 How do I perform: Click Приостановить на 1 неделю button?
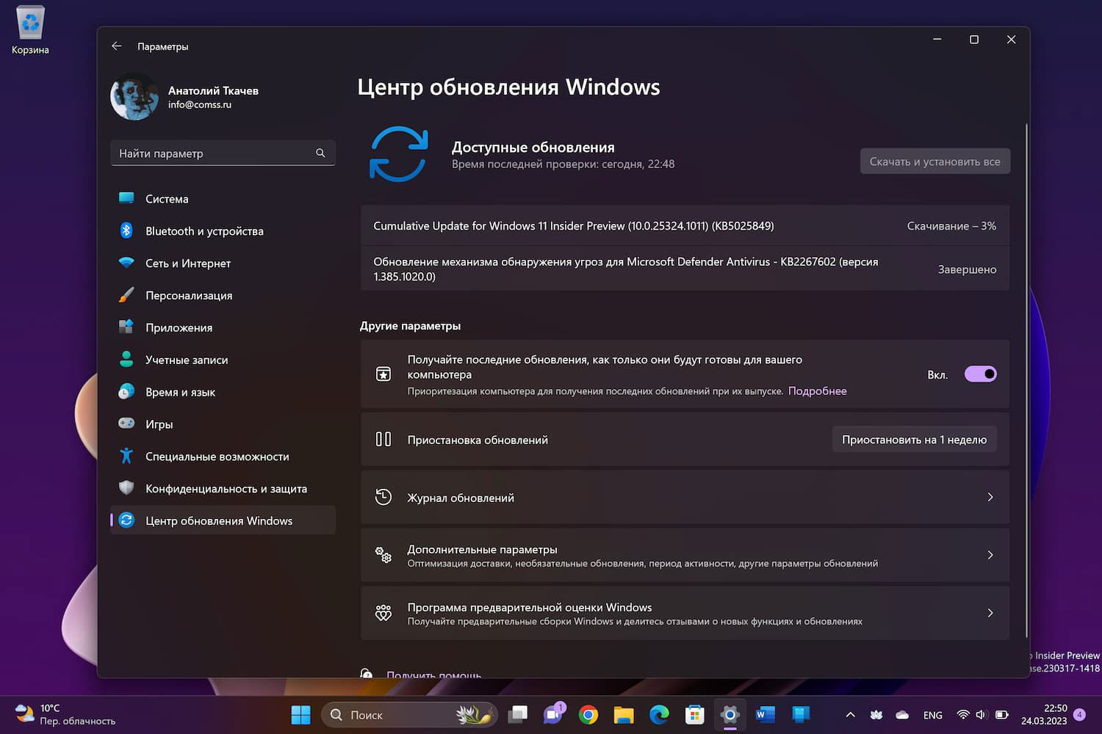tap(914, 440)
